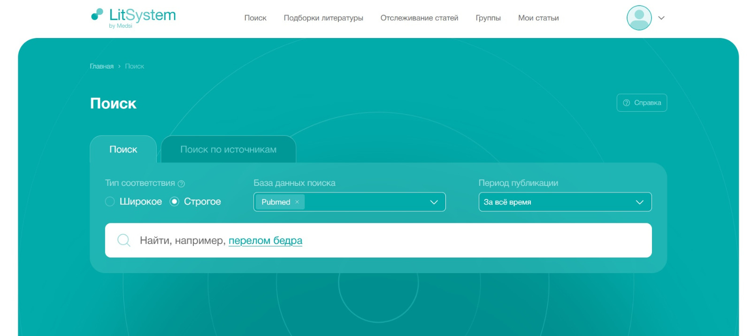Select the Поиск tab in search panel
Image resolution: width=751 pixels, height=336 pixels.
click(x=123, y=149)
